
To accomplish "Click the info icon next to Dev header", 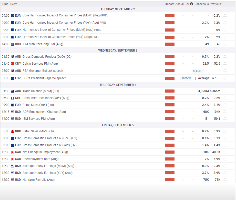I will [191, 4].
